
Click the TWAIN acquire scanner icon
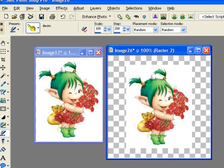point(31,17)
